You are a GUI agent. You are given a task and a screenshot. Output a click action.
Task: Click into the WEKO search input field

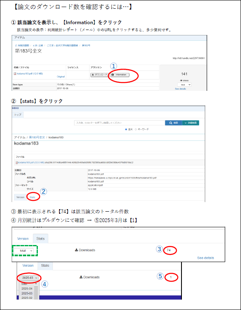pos(120,123)
